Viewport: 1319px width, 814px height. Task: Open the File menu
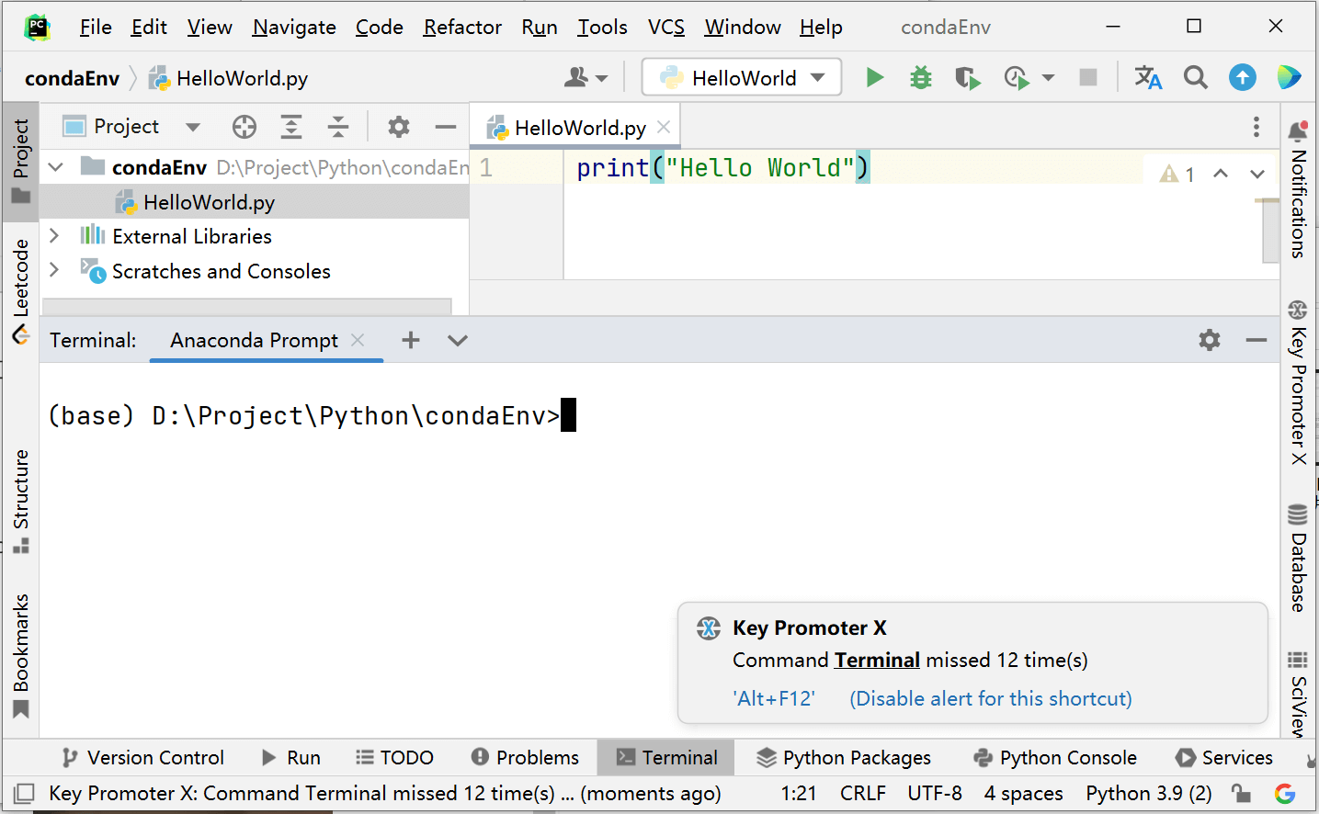96,28
